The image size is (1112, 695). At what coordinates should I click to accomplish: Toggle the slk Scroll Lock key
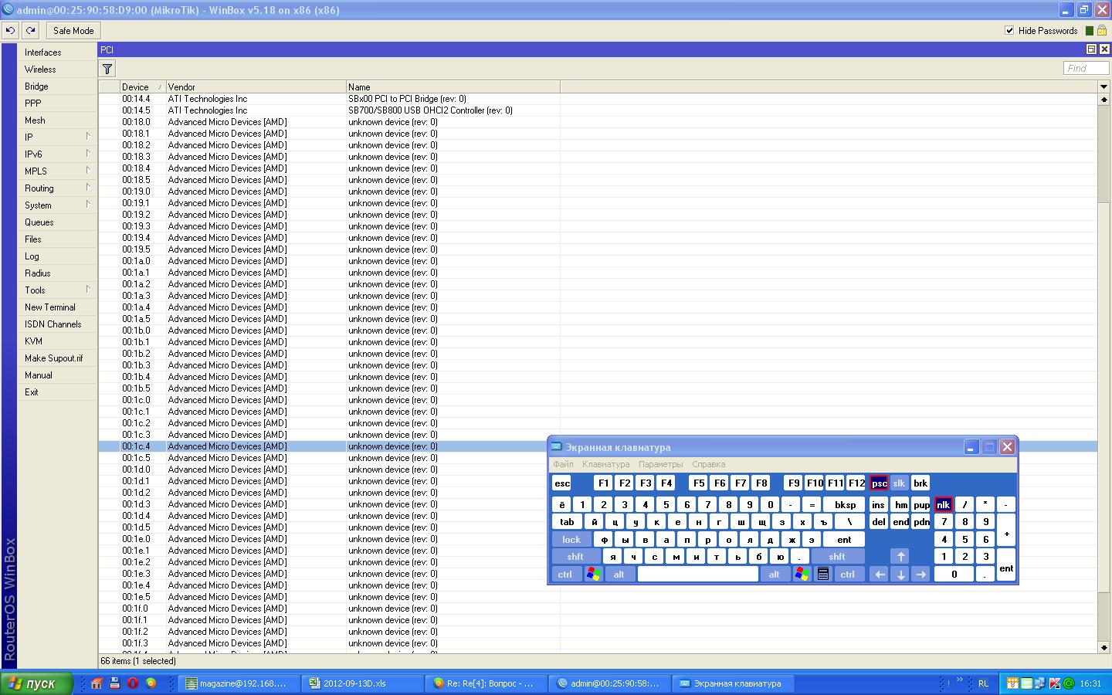pyautogui.click(x=899, y=483)
